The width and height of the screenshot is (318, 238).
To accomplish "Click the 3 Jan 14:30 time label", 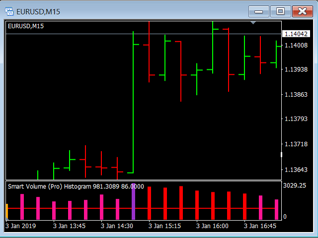I will coord(117,226).
